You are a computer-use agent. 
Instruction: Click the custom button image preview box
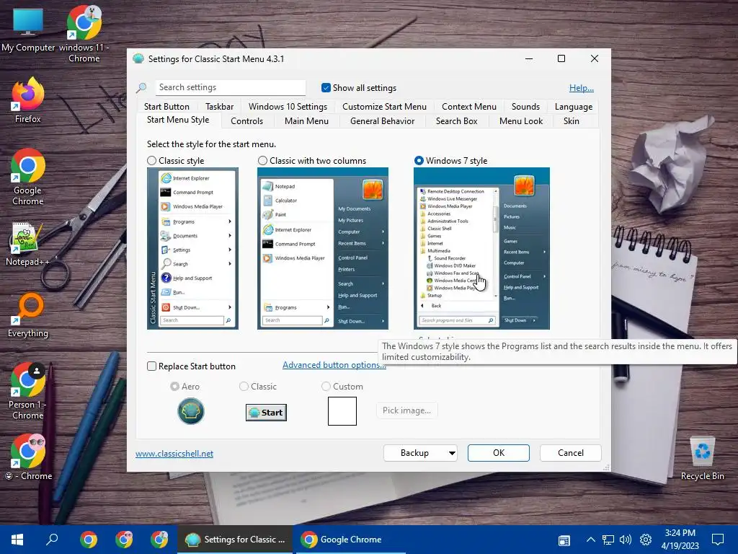click(342, 410)
